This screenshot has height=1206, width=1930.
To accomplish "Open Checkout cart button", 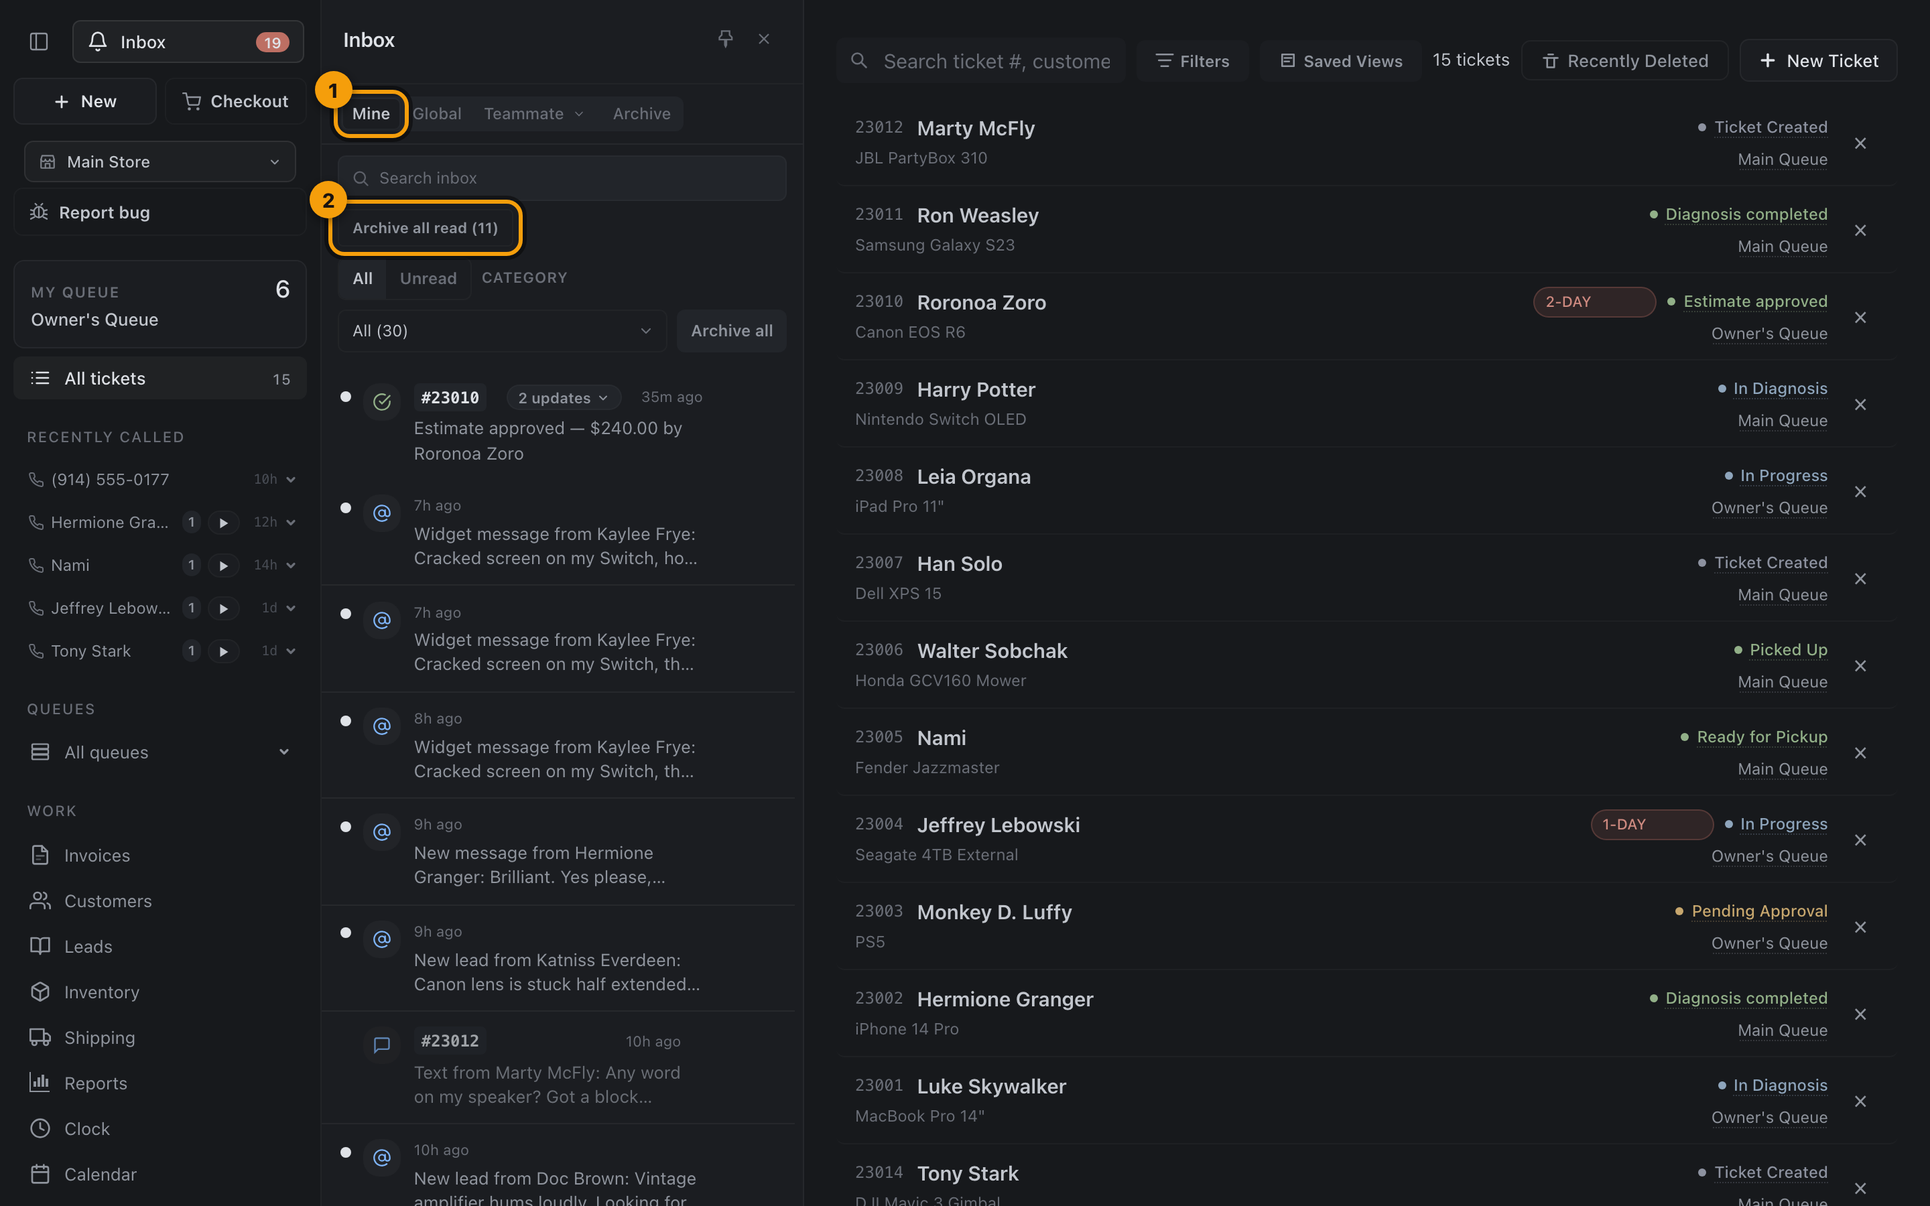I will 236,101.
